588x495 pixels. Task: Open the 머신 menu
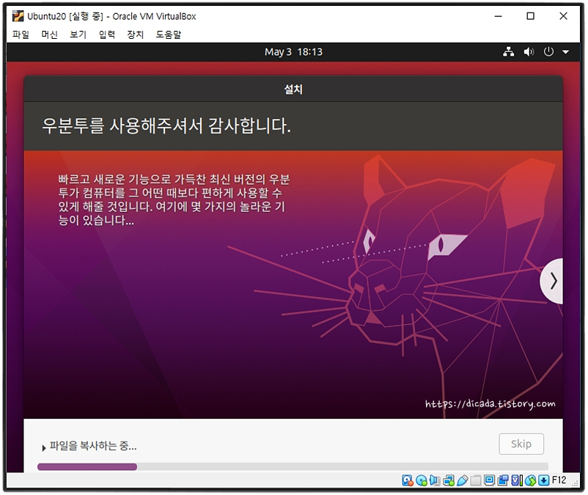[49, 34]
